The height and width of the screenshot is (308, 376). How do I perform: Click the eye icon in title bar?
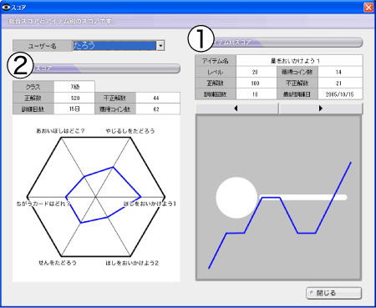click(x=6, y=8)
